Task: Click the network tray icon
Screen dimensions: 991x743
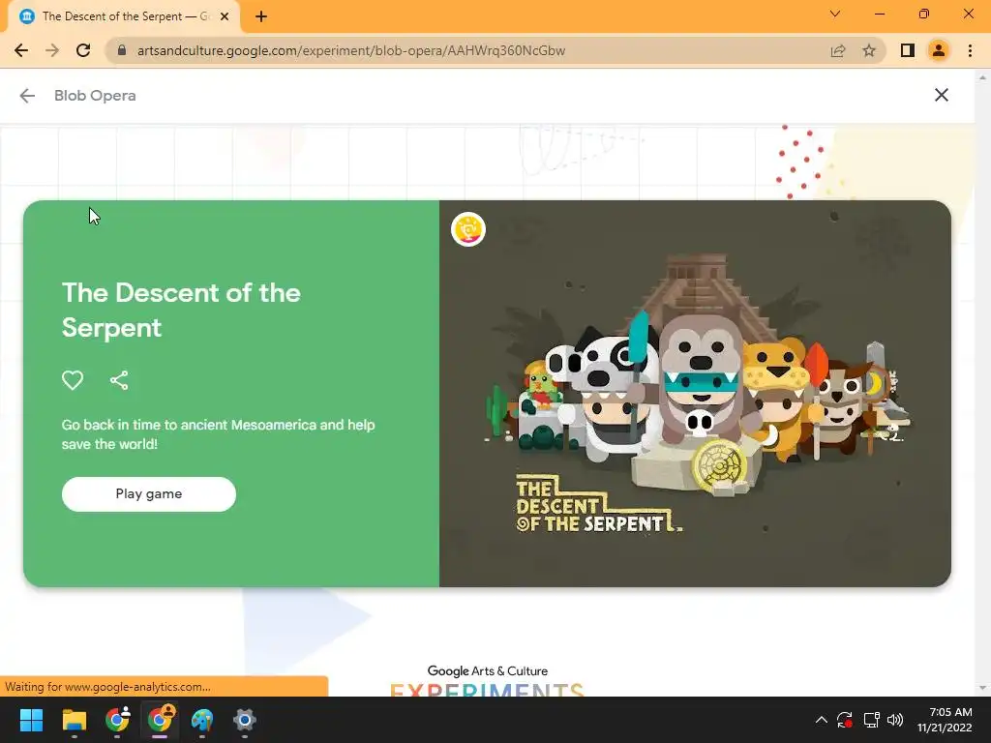Action: coord(872,720)
